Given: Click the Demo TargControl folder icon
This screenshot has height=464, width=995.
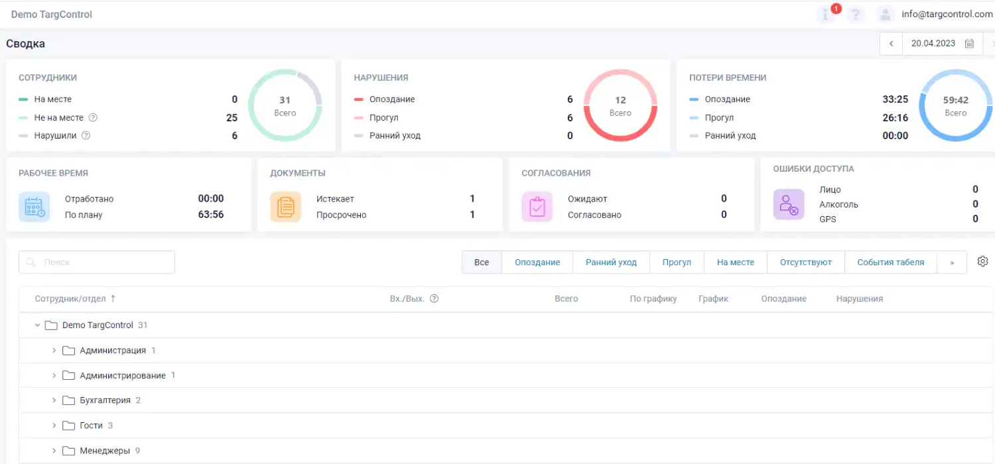Looking at the screenshot, I should pos(51,325).
